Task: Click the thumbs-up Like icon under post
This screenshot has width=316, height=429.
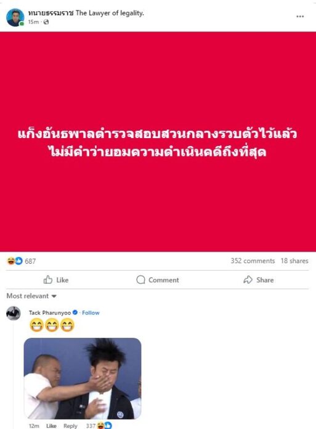Action: point(48,279)
